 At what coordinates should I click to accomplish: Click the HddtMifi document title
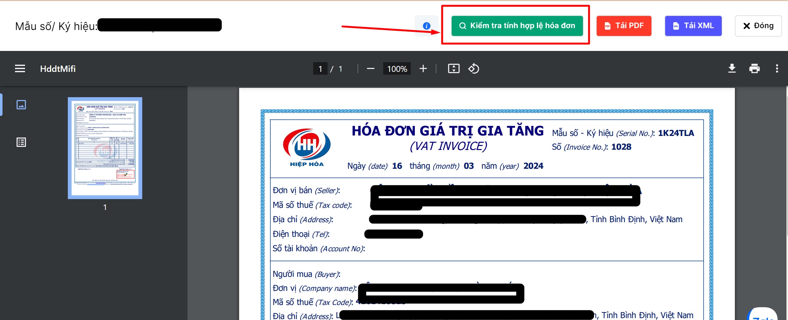coord(58,69)
